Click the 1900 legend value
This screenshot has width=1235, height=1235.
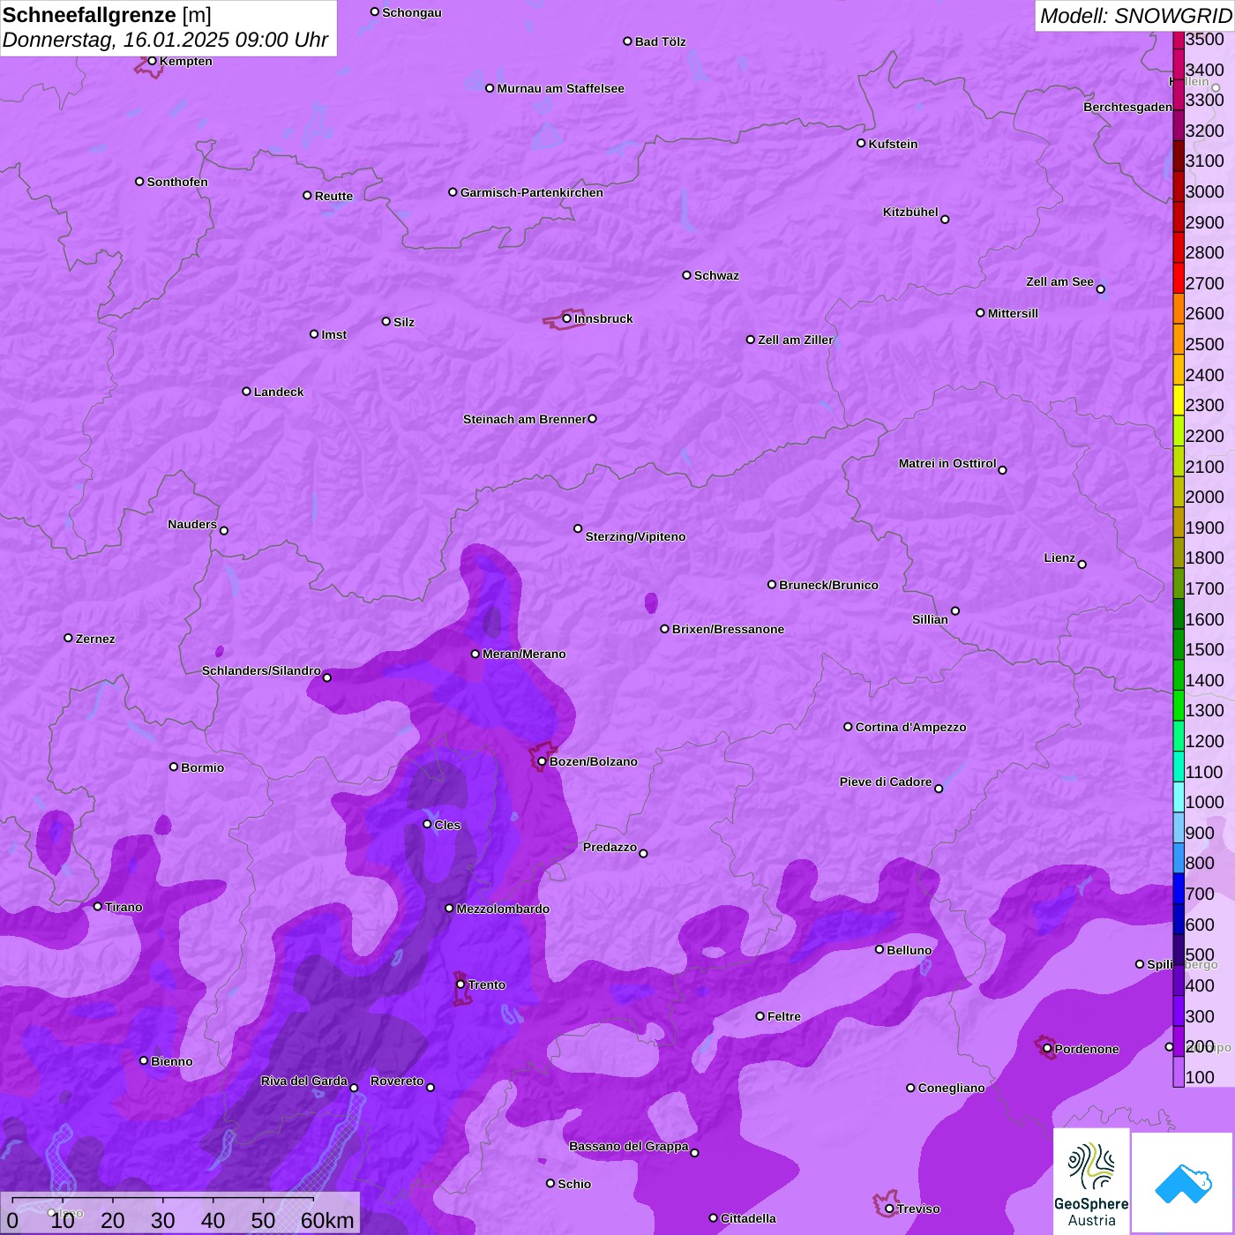tap(1204, 528)
